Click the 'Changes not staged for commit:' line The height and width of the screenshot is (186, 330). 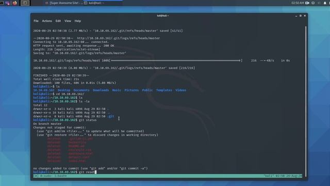pos(59,128)
